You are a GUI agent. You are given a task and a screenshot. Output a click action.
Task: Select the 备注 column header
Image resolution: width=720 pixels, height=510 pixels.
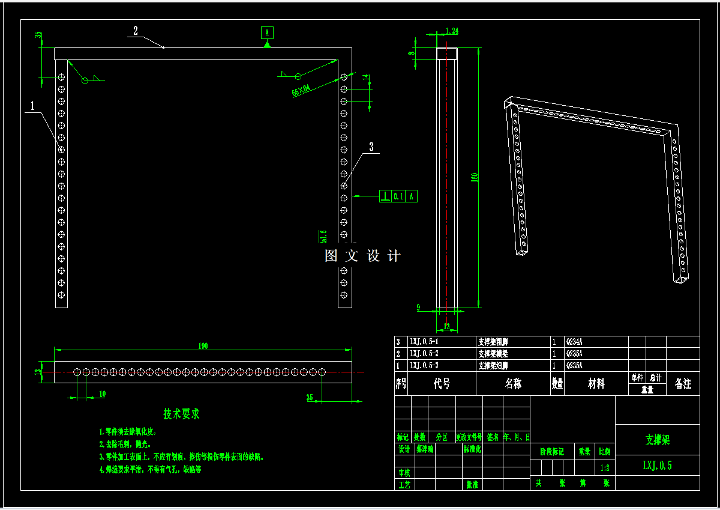coord(683,383)
